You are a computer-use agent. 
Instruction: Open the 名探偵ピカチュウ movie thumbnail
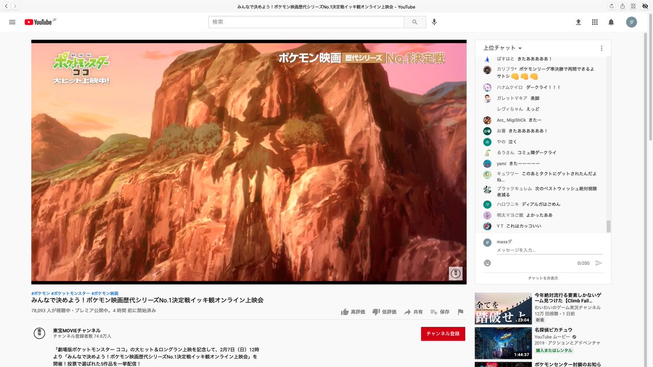coord(503,343)
